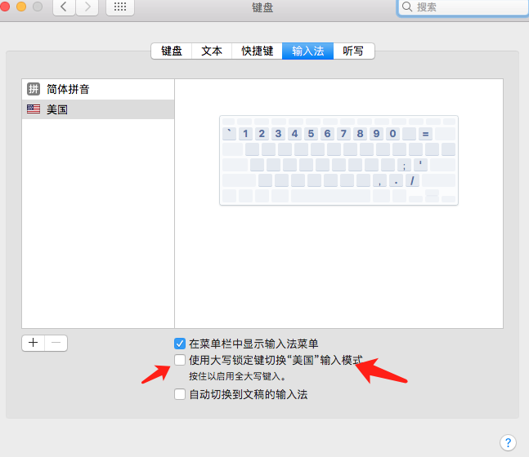Click the 拼 Pinyin icon

click(x=34, y=89)
